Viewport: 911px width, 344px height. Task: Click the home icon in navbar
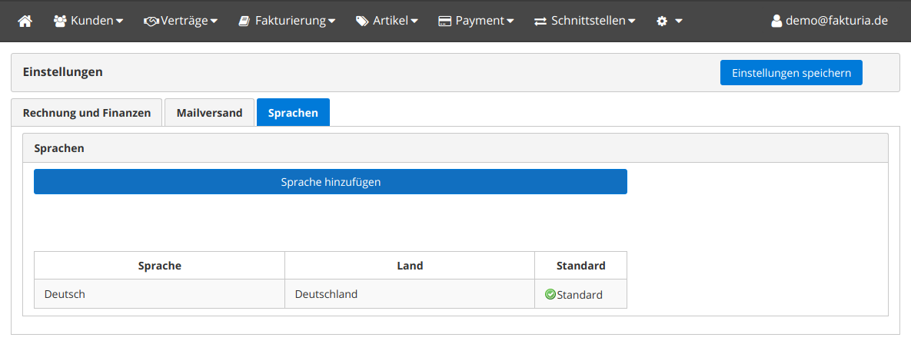coord(25,21)
